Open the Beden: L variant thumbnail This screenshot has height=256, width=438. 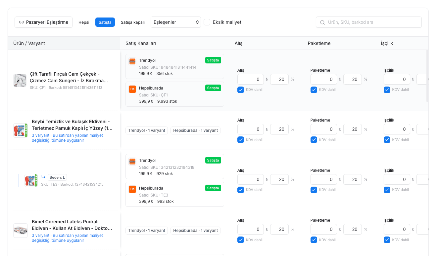[31, 180]
